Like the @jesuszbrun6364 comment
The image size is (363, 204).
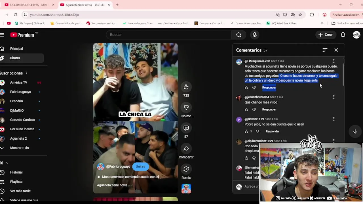(x=246, y=109)
